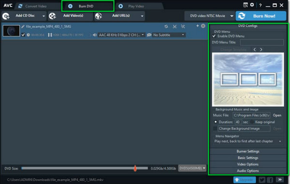Tick the Change Background Image checkbox
The image size is (290, 184).
215,128
